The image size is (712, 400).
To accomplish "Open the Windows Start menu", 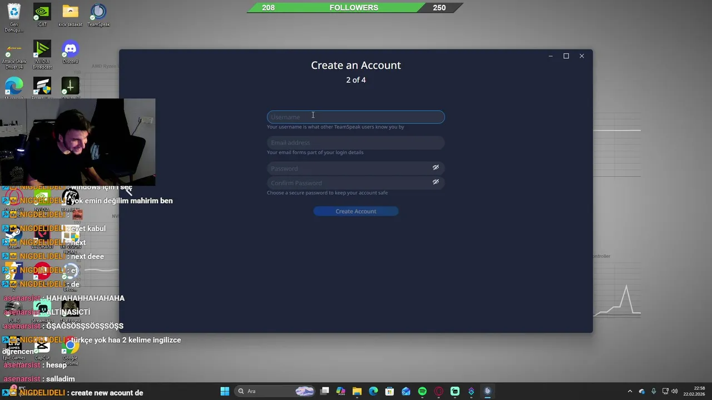I will pos(225,391).
